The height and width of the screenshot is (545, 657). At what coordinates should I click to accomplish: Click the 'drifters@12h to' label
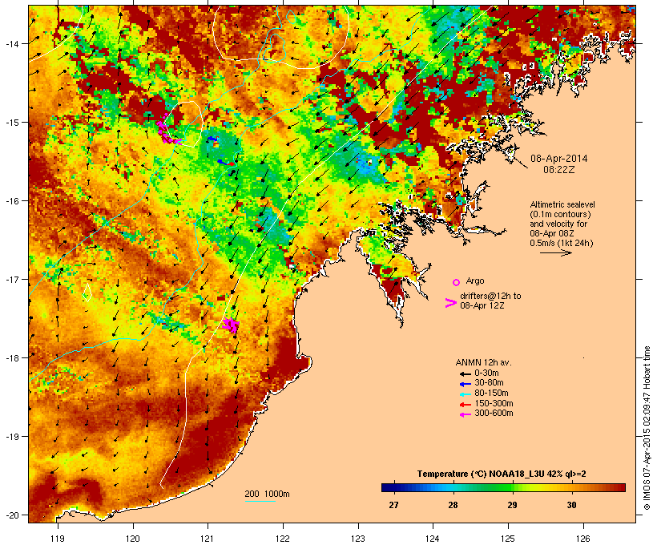pyautogui.click(x=490, y=296)
